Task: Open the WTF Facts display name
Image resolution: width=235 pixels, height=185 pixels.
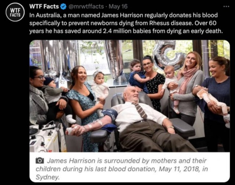Action: [43, 7]
